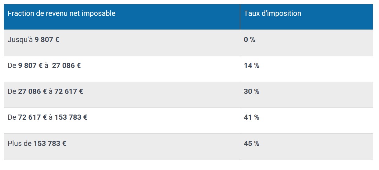The height and width of the screenshot is (170, 379).
Task: Click the bold "27 086 €" upper bound in second row
Action: click(66, 66)
